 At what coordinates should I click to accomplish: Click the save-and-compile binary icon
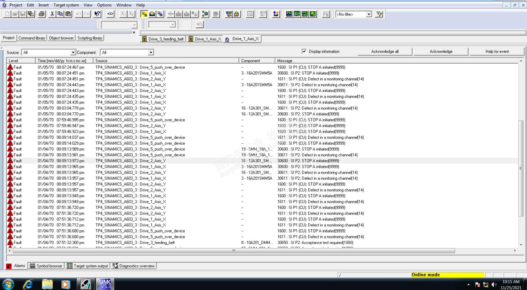pos(31,14)
